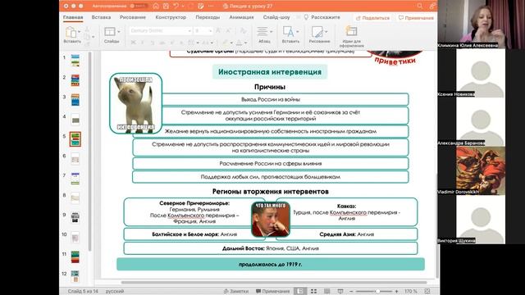
Task: Switch to slide sorter view icon
Action: click(313, 292)
